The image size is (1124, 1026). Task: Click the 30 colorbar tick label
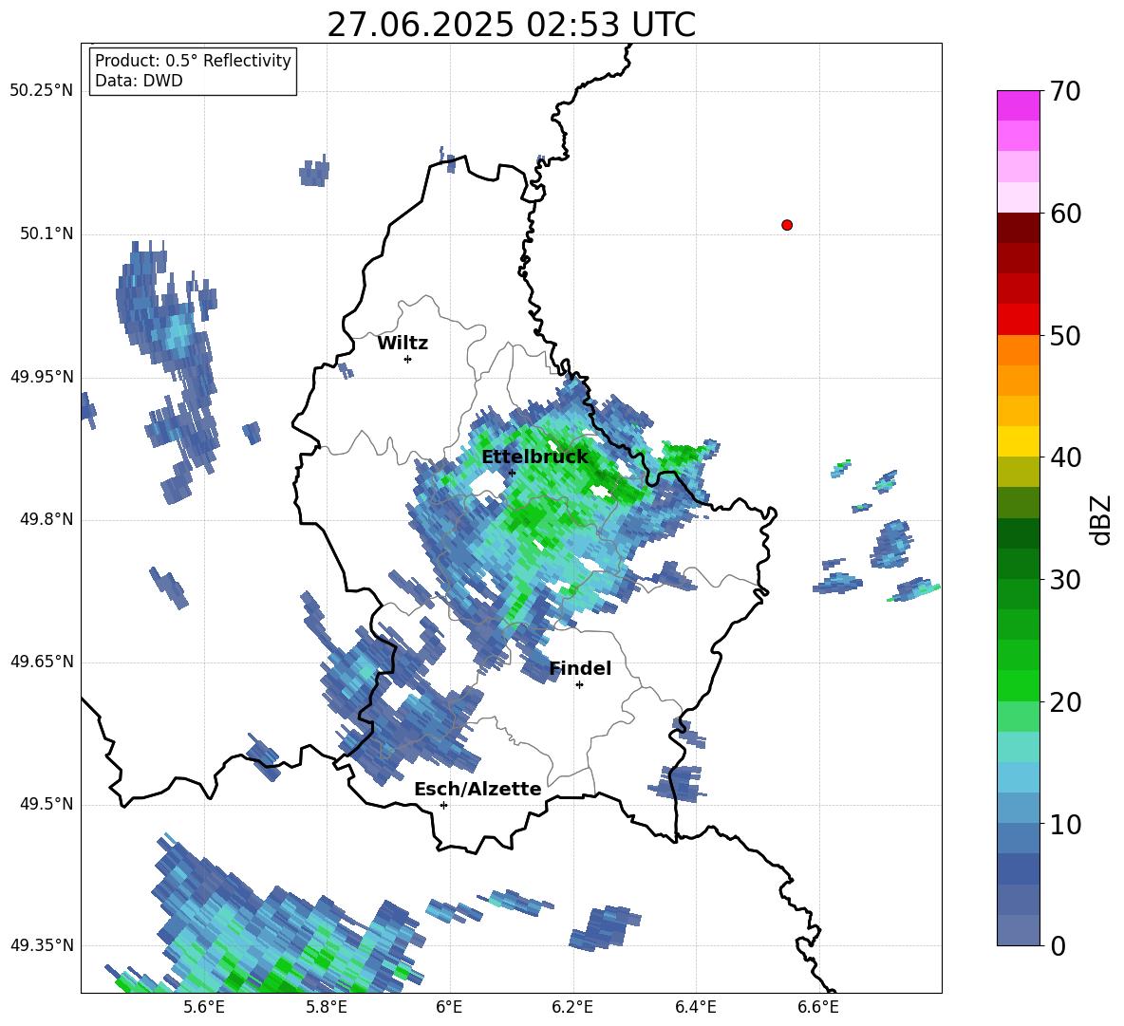pyautogui.click(x=1065, y=580)
